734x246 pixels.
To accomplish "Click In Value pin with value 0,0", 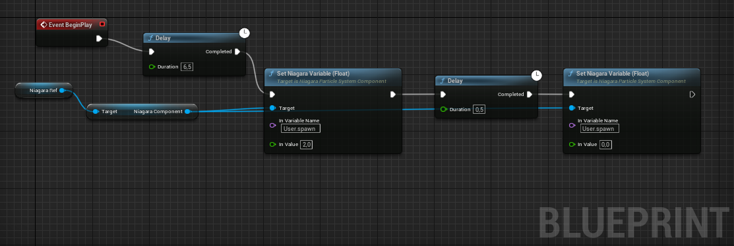I will coord(572,144).
